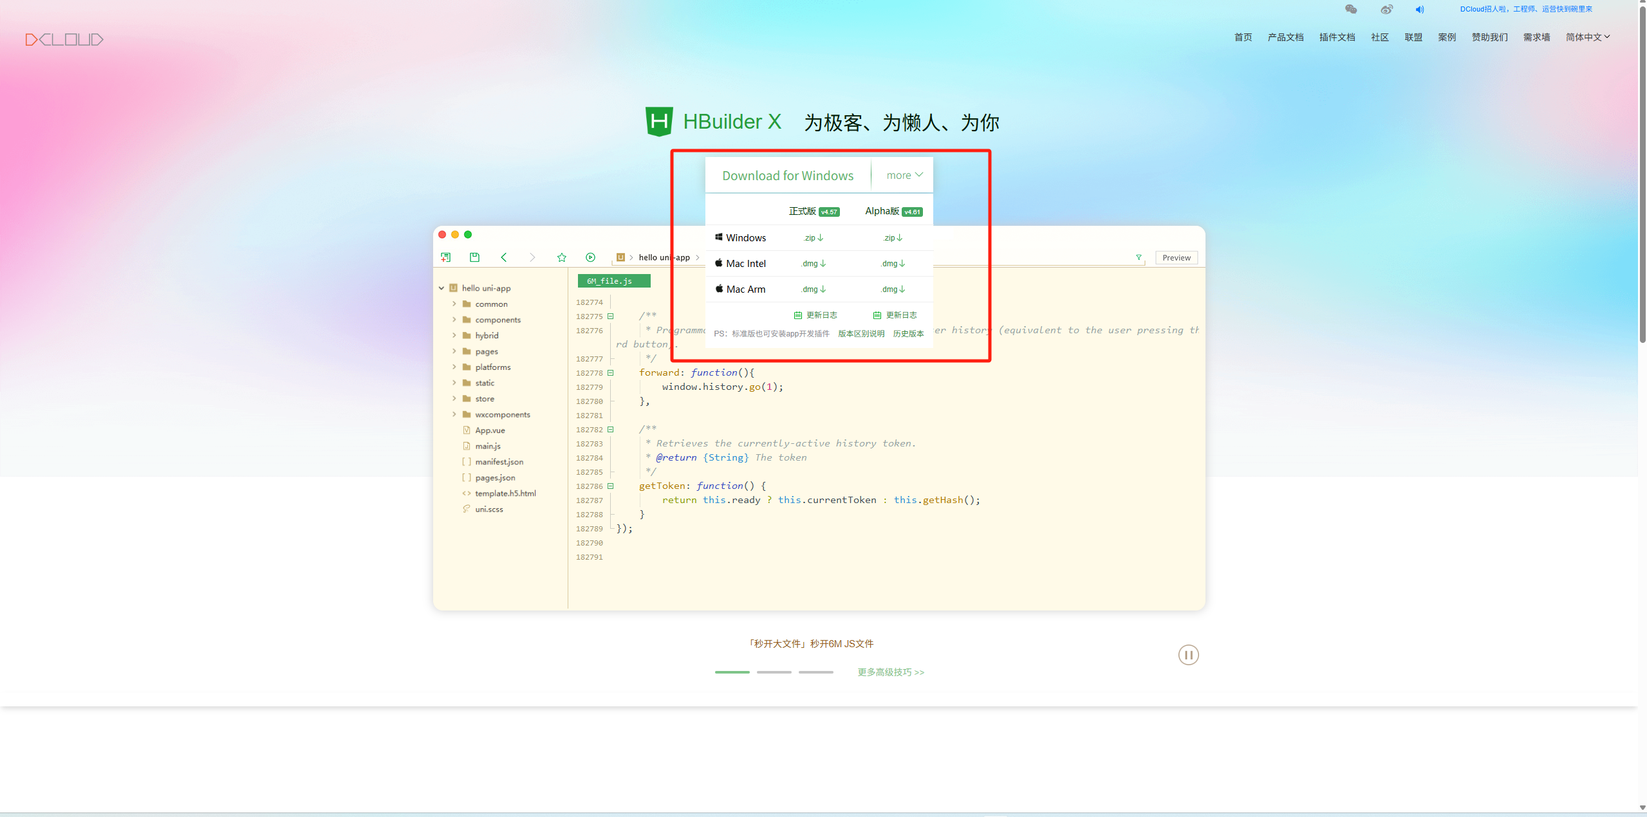Open 正式版 更新日志 changelog
This screenshot has height=817, width=1647.
coord(815,315)
